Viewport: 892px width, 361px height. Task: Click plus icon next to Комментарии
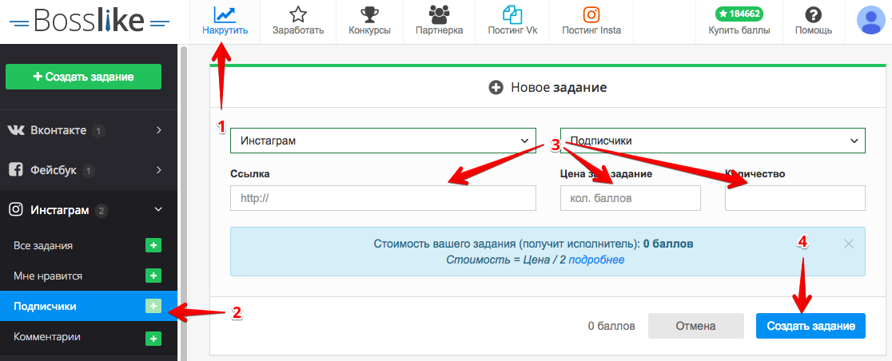pos(153,339)
